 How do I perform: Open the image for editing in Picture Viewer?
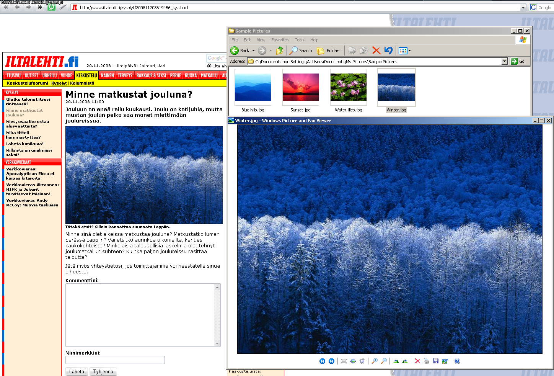445,361
